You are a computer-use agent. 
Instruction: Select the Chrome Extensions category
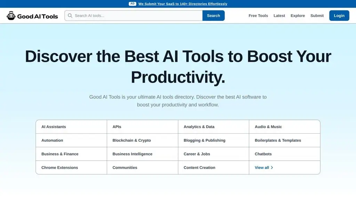coord(71,168)
